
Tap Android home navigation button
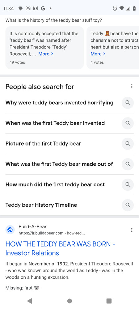[69, 301]
